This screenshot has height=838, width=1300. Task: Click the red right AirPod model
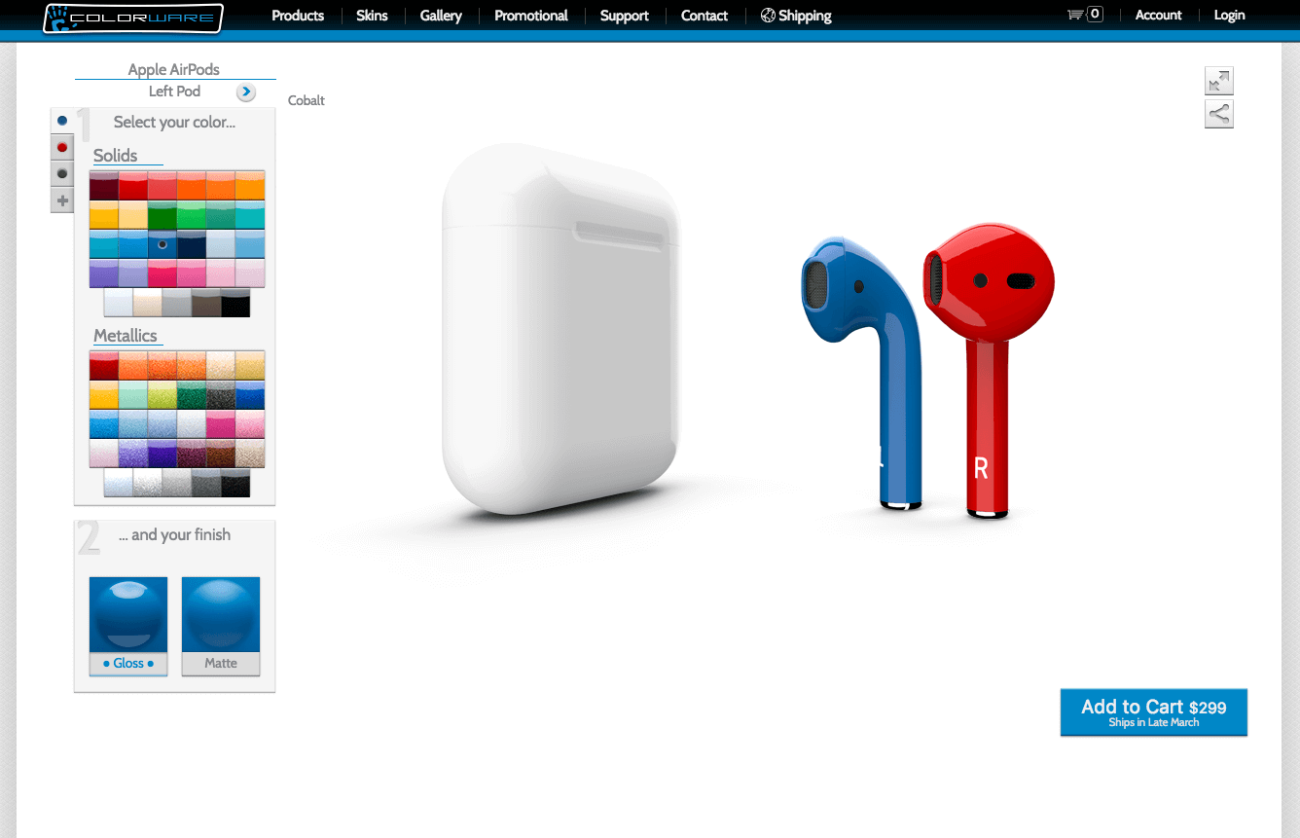pyautogui.click(x=988, y=370)
